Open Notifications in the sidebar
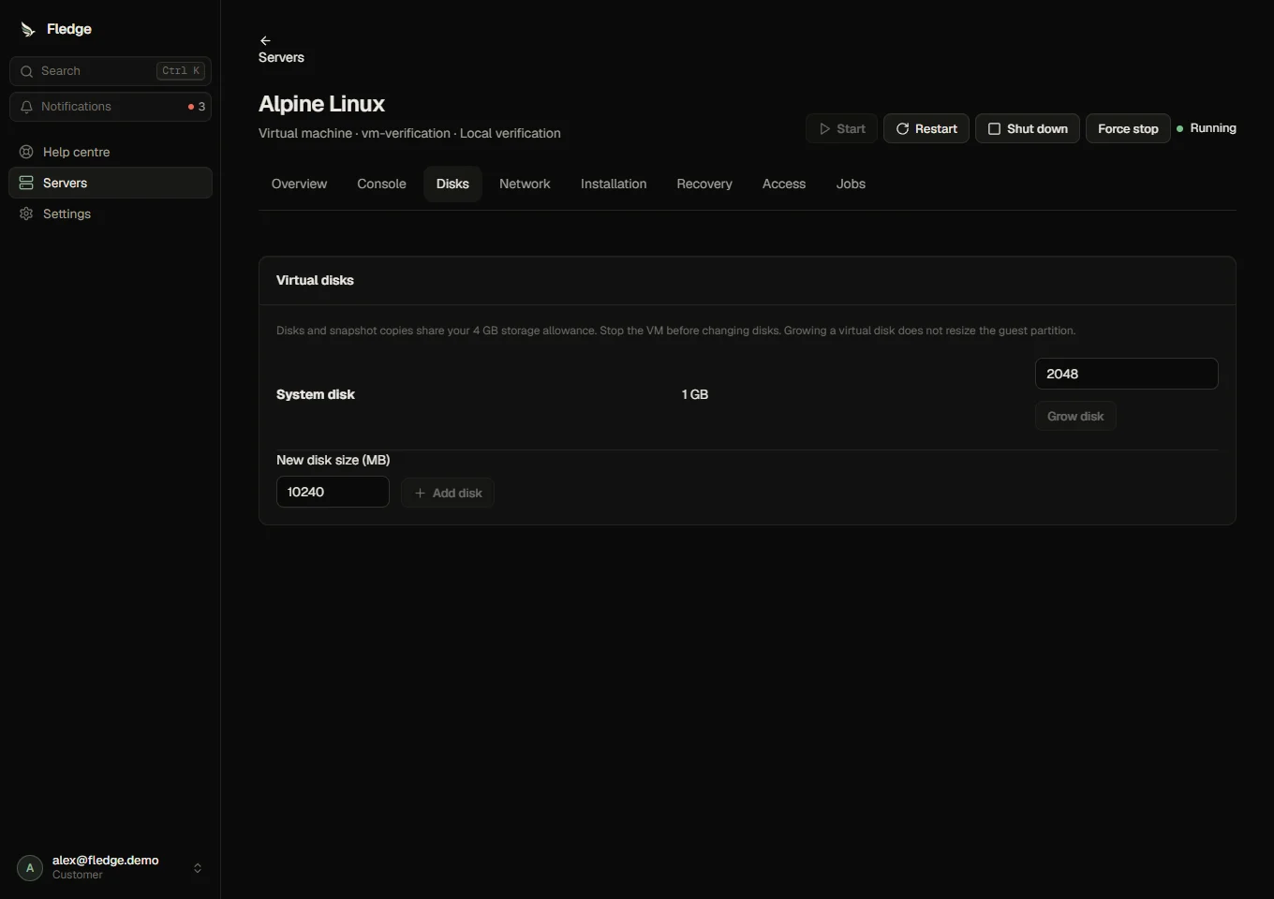Viewport: 1274px width, 899px height. (111, 107)
